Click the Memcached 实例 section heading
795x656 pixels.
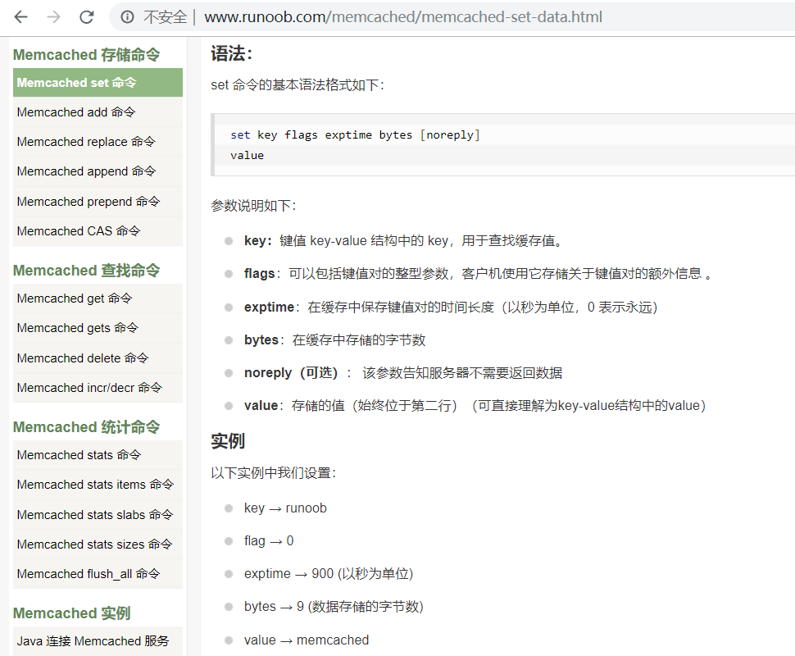[x=71, y=613]
